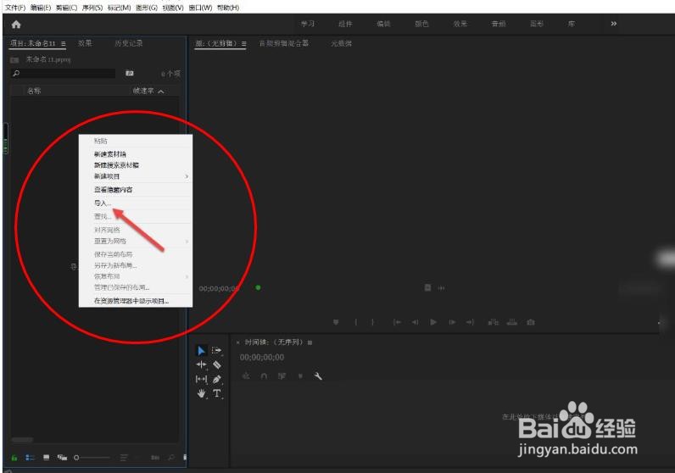Close the timeline panel with X
Viewport: 675px width, 473px height.
point(237,342)
